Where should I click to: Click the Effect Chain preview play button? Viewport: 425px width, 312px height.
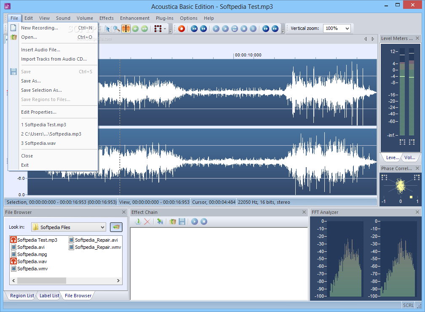195,222
